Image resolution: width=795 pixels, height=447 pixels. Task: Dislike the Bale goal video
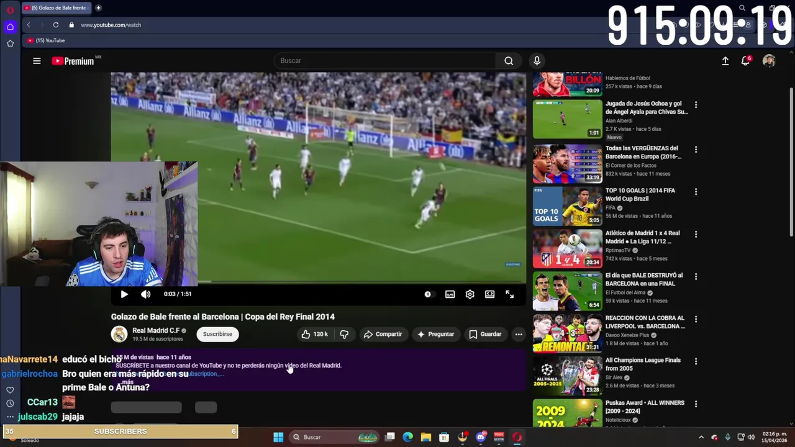[344, 334]
